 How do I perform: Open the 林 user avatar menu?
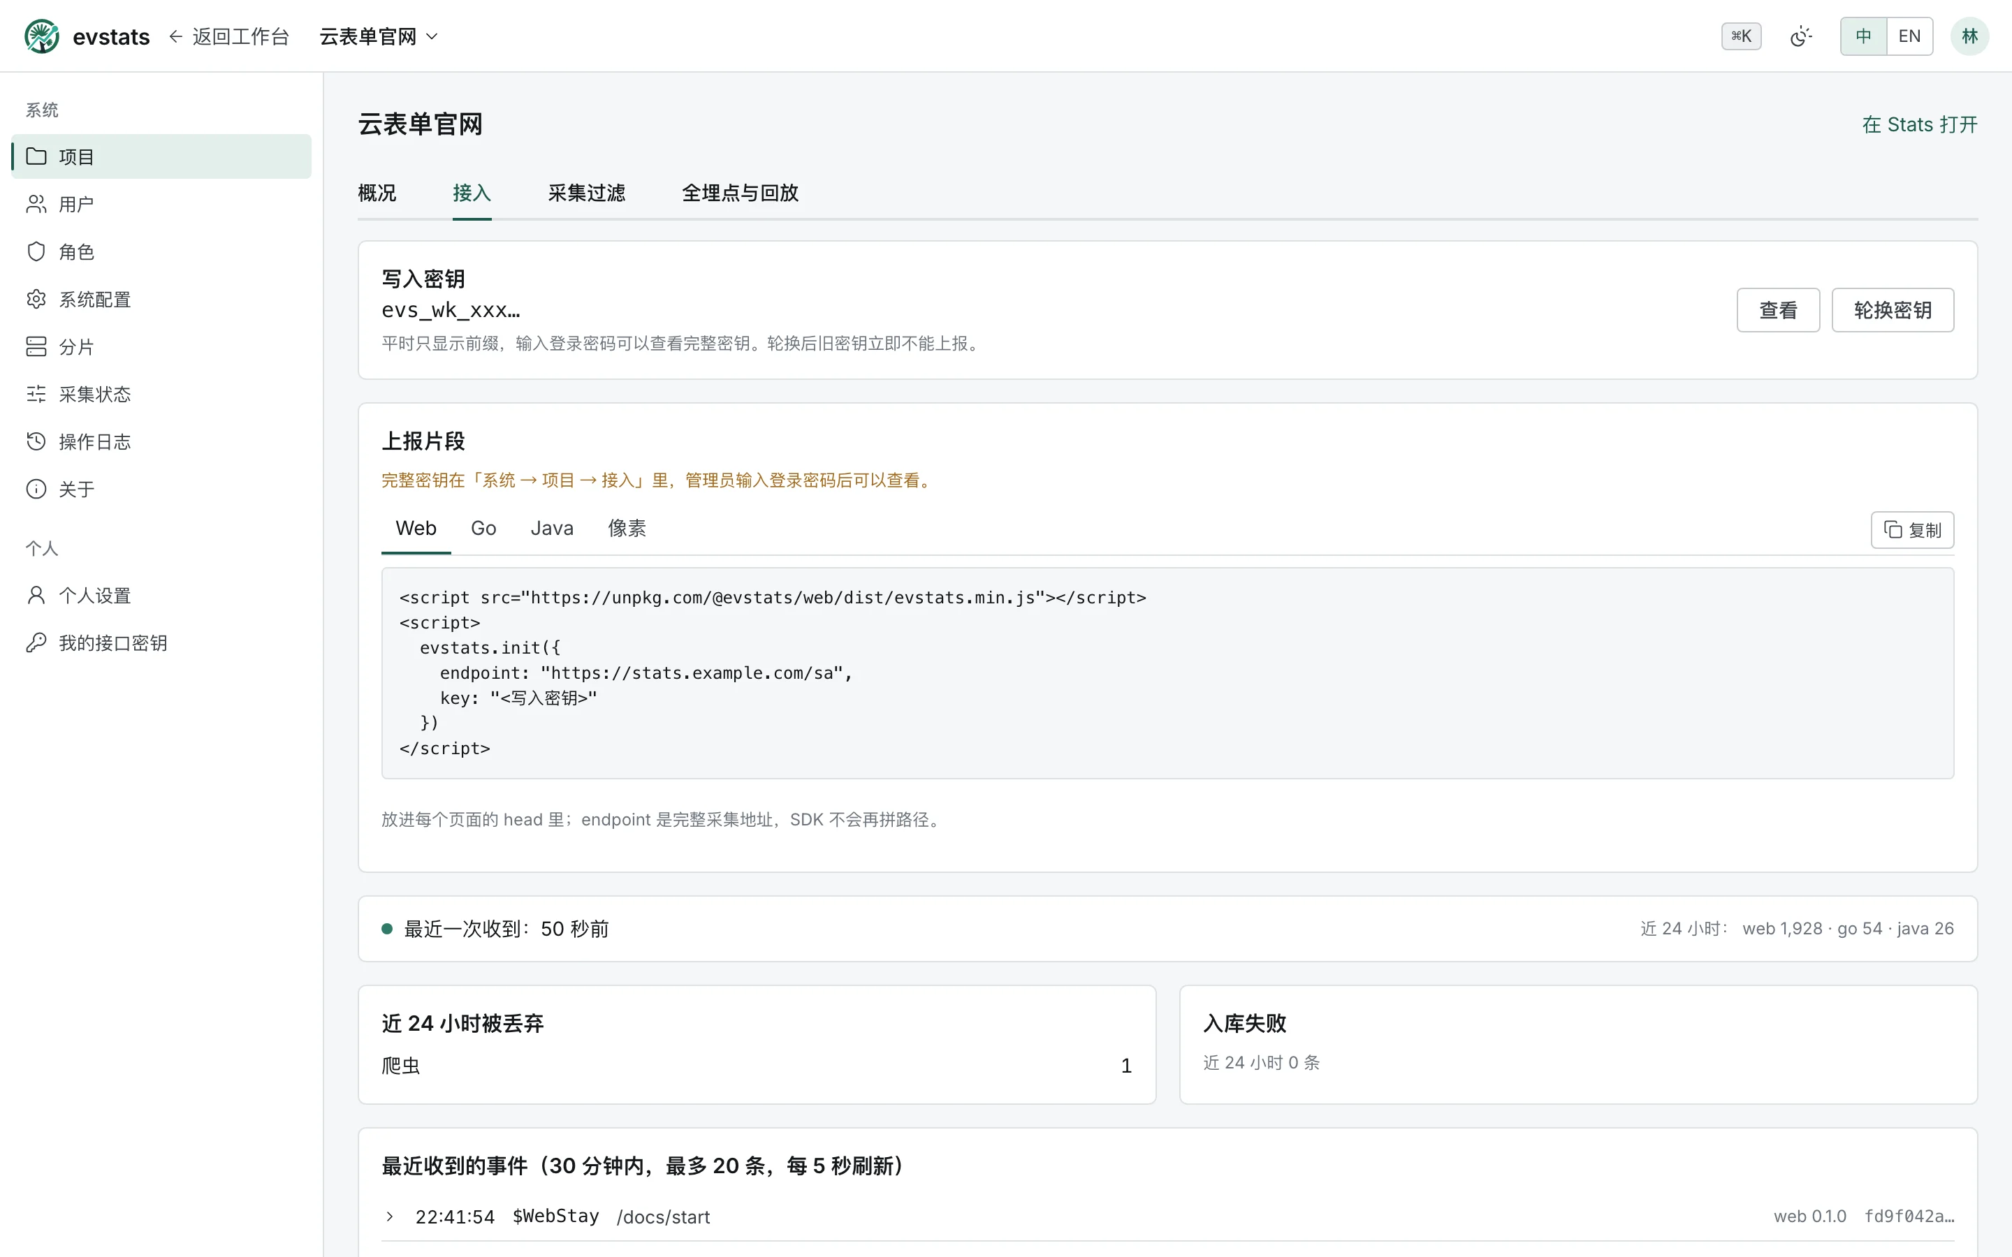1969,36
